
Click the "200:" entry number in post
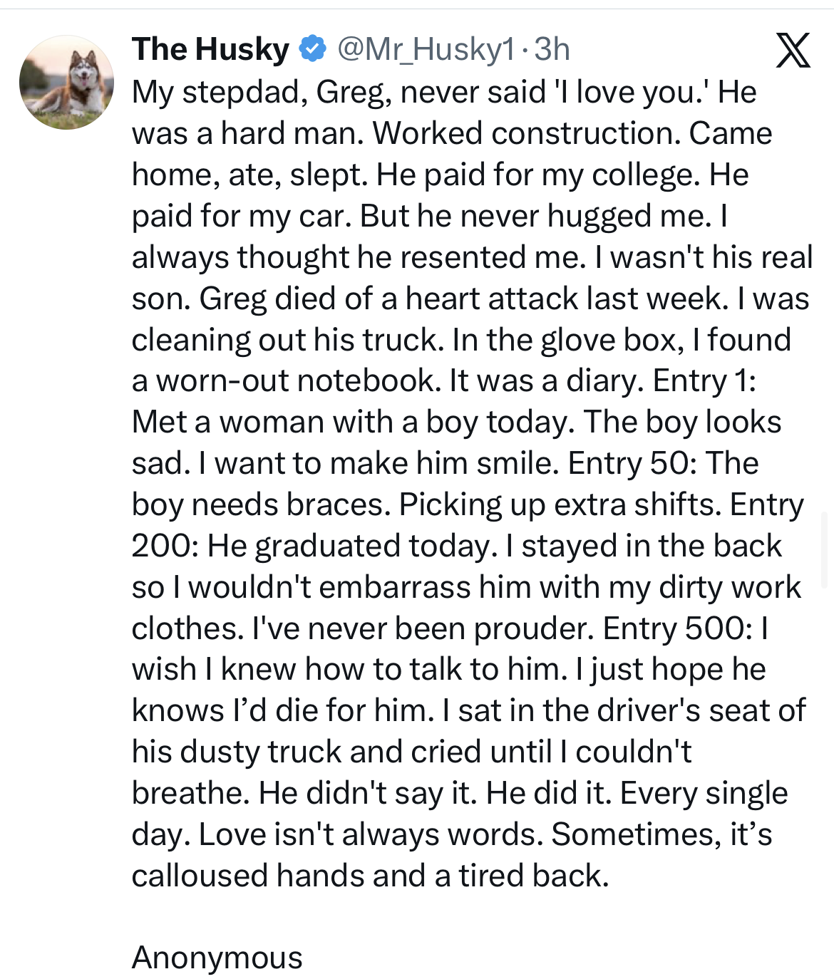[x=165, y=546]
